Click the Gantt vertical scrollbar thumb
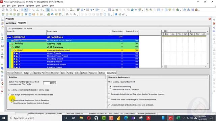 208,34
